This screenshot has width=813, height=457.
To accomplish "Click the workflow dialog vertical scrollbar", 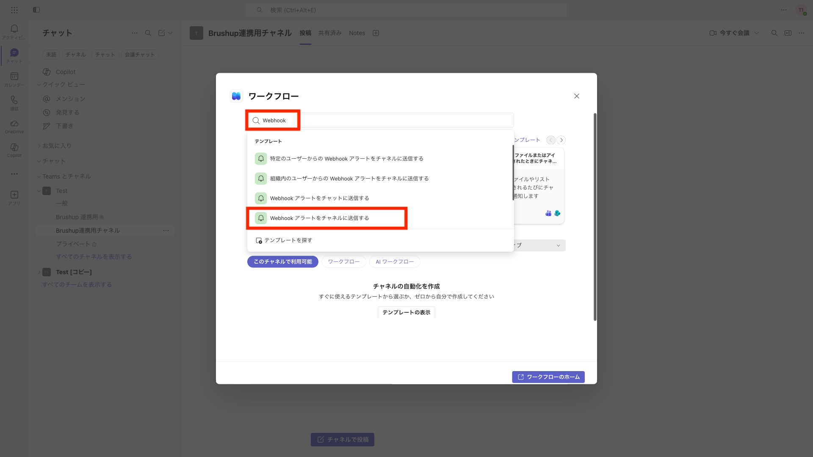I will click(x=595, y=217).
